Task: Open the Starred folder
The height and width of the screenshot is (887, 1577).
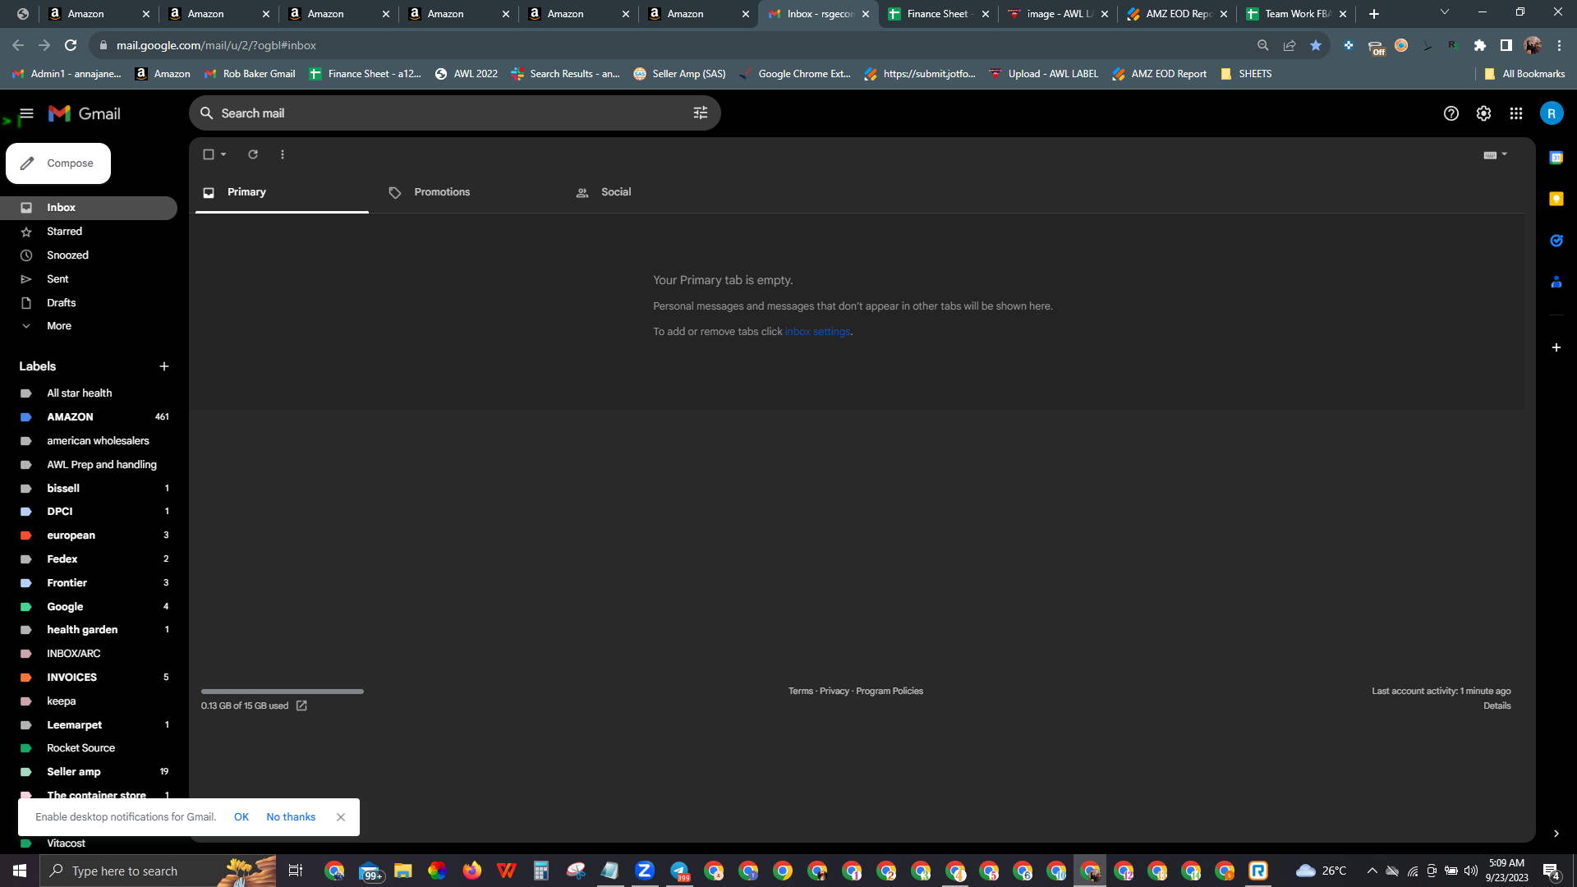Action: 89,232
